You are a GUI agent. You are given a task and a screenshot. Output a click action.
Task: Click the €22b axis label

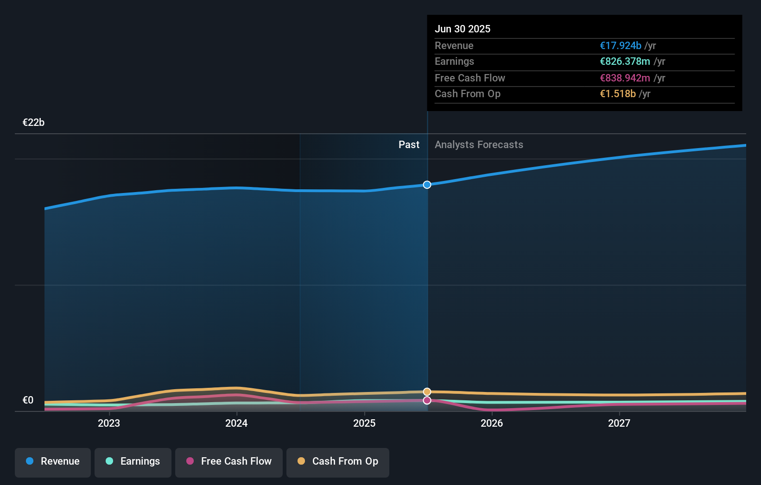[33, 123]
